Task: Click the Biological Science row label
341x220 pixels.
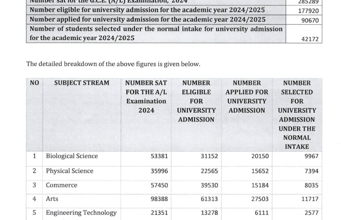Action: pos(72,156)
